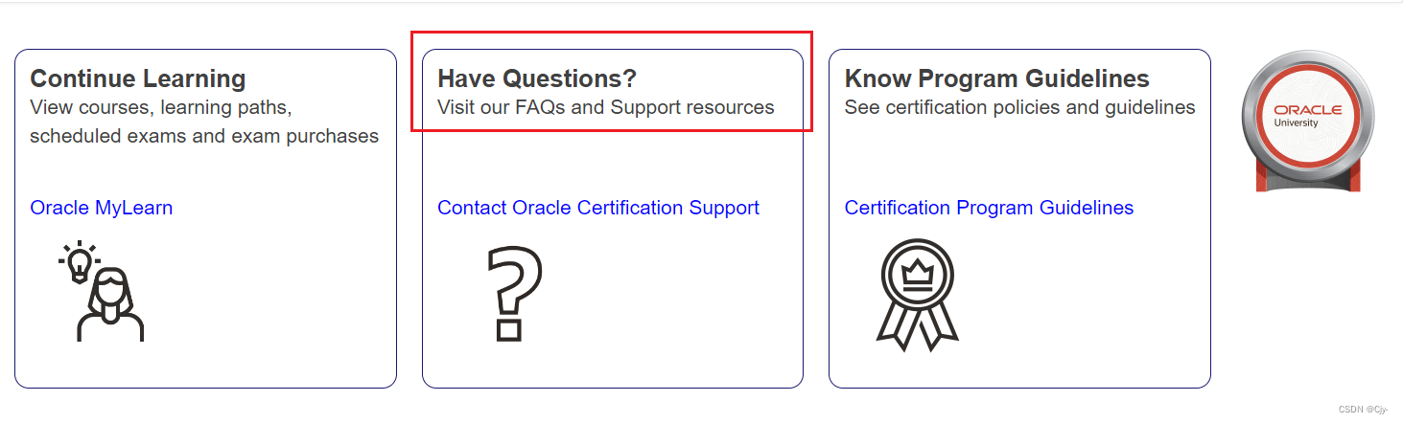Click the ORACLE wordmark on the badge
1403x423 pixels.
[x=1308, y=111]
